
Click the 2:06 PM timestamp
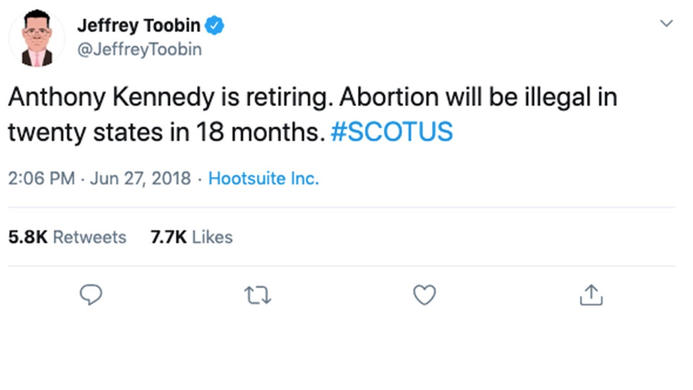tap(42, 179)
